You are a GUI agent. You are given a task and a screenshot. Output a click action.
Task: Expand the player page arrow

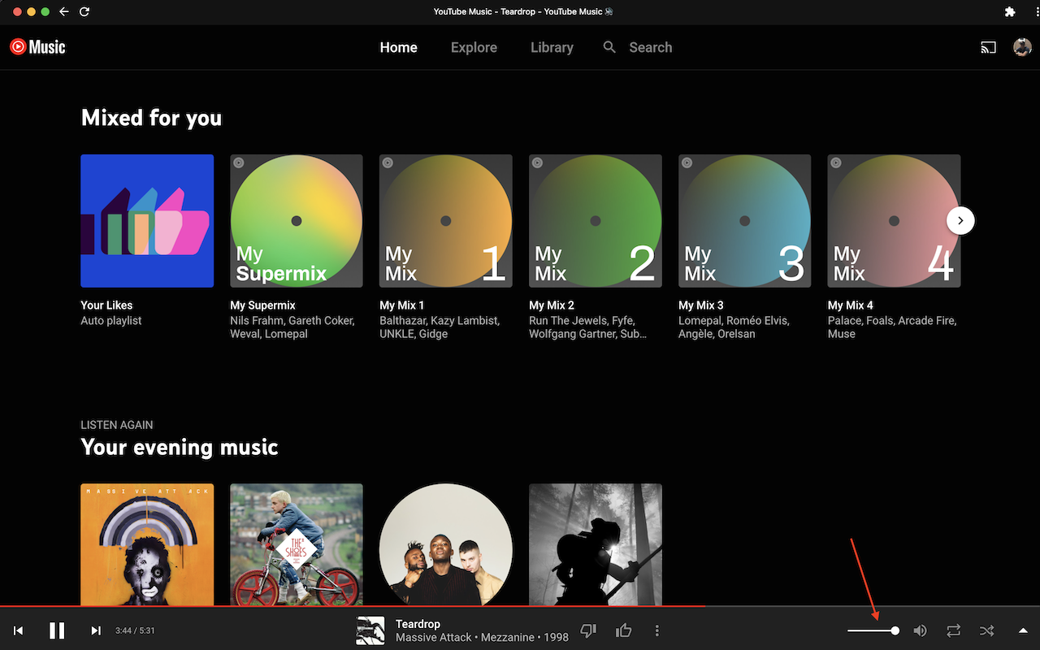pos(1023,630)
